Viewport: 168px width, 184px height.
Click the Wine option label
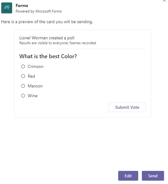33,96
